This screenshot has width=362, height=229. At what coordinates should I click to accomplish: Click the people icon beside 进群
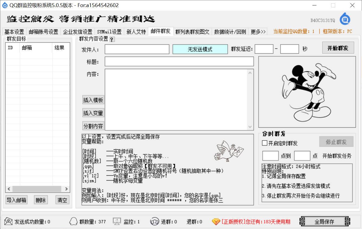point(154,221)
